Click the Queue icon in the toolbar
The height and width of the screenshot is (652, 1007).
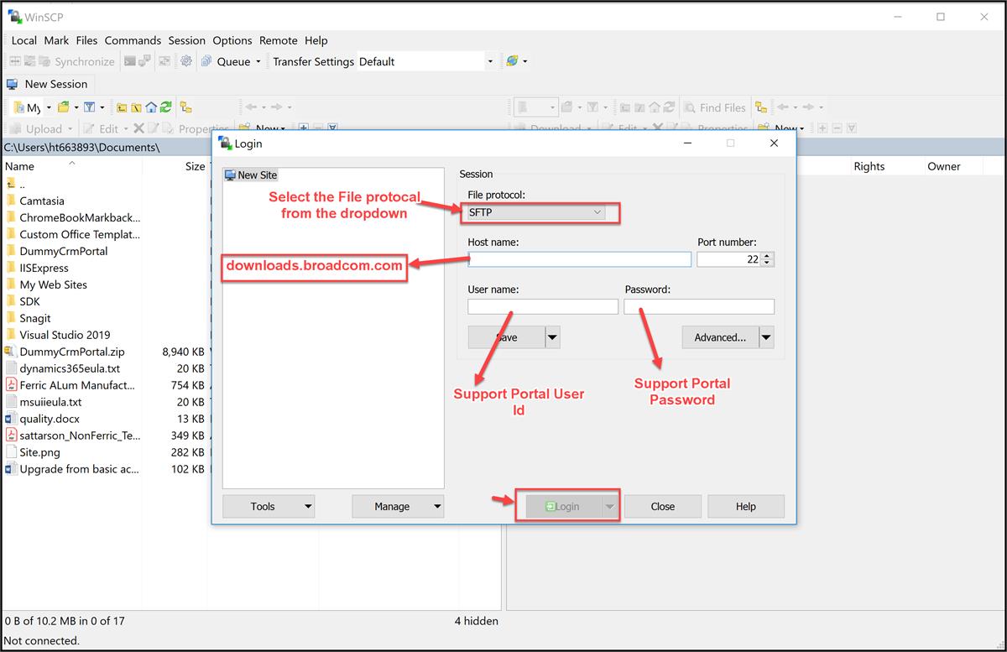pyautogui.click(x=206, y=61)
